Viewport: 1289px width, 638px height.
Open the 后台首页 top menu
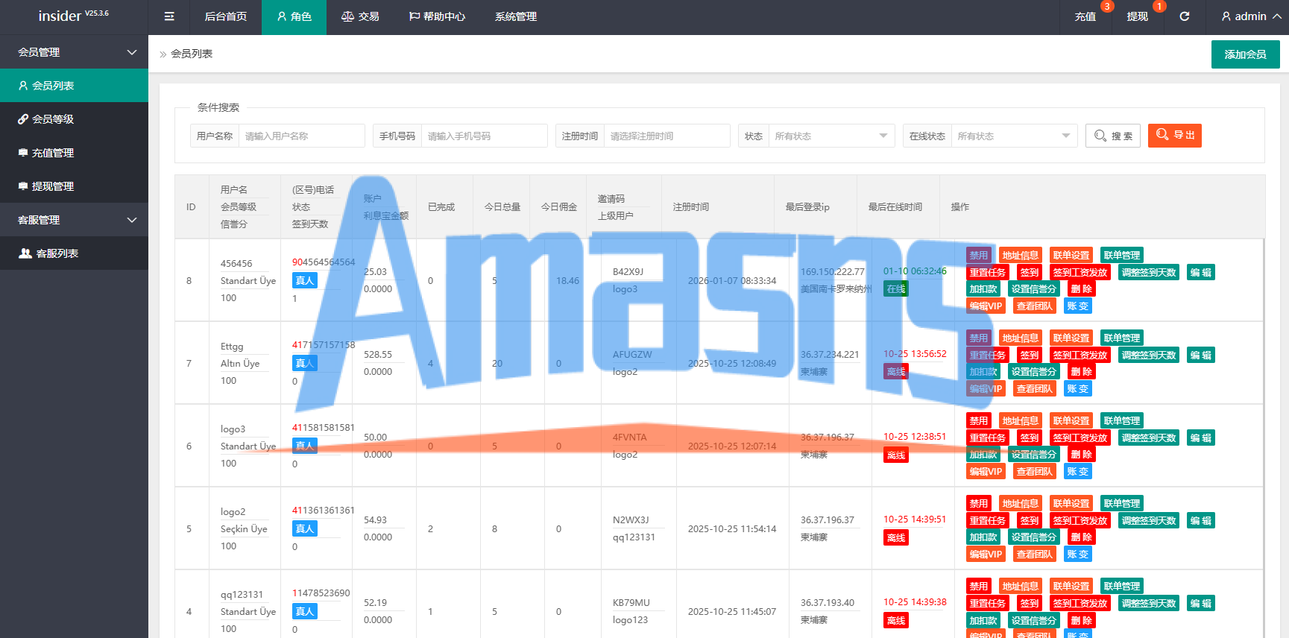coord(226,16)
